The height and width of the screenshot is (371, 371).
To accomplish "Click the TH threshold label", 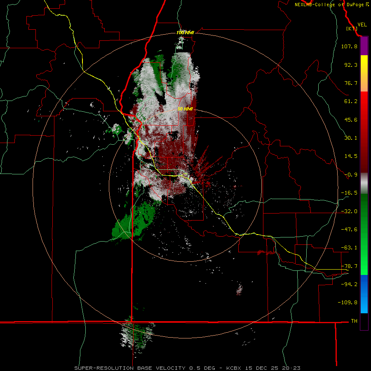I will coord(354,321).
